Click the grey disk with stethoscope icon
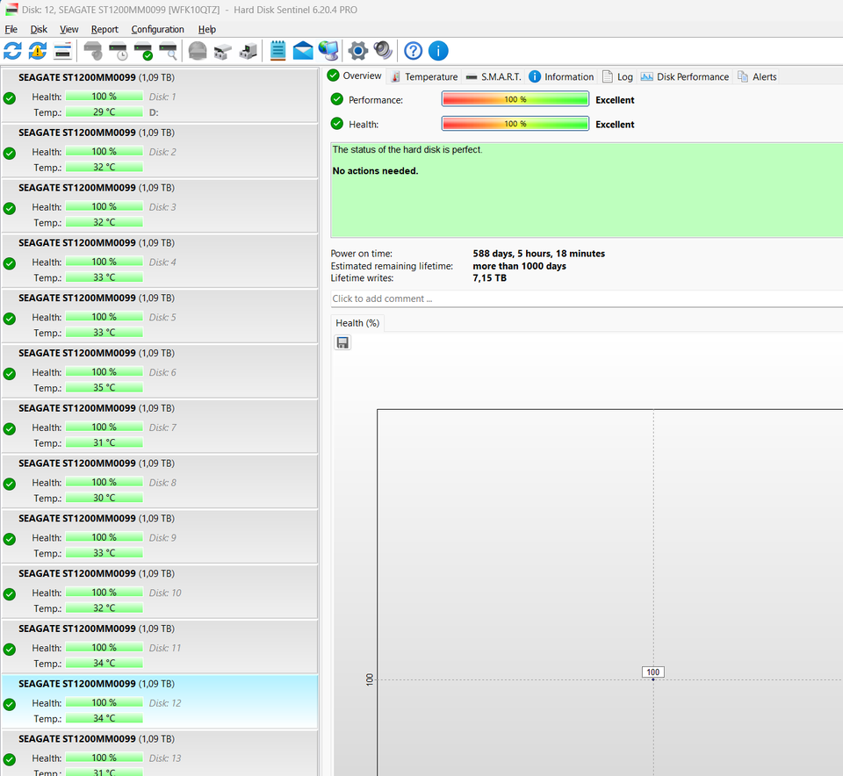 93,51
